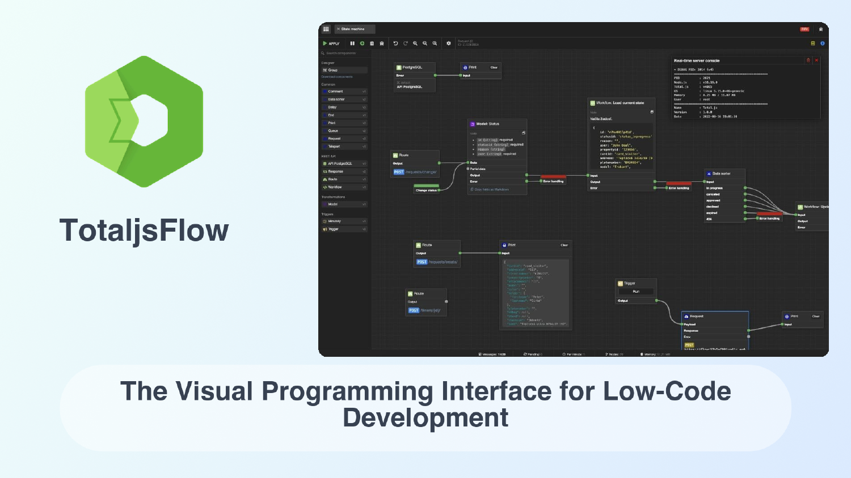Pick the Data sorter component in sidebar
851x478 pixels.
[344, 99]
